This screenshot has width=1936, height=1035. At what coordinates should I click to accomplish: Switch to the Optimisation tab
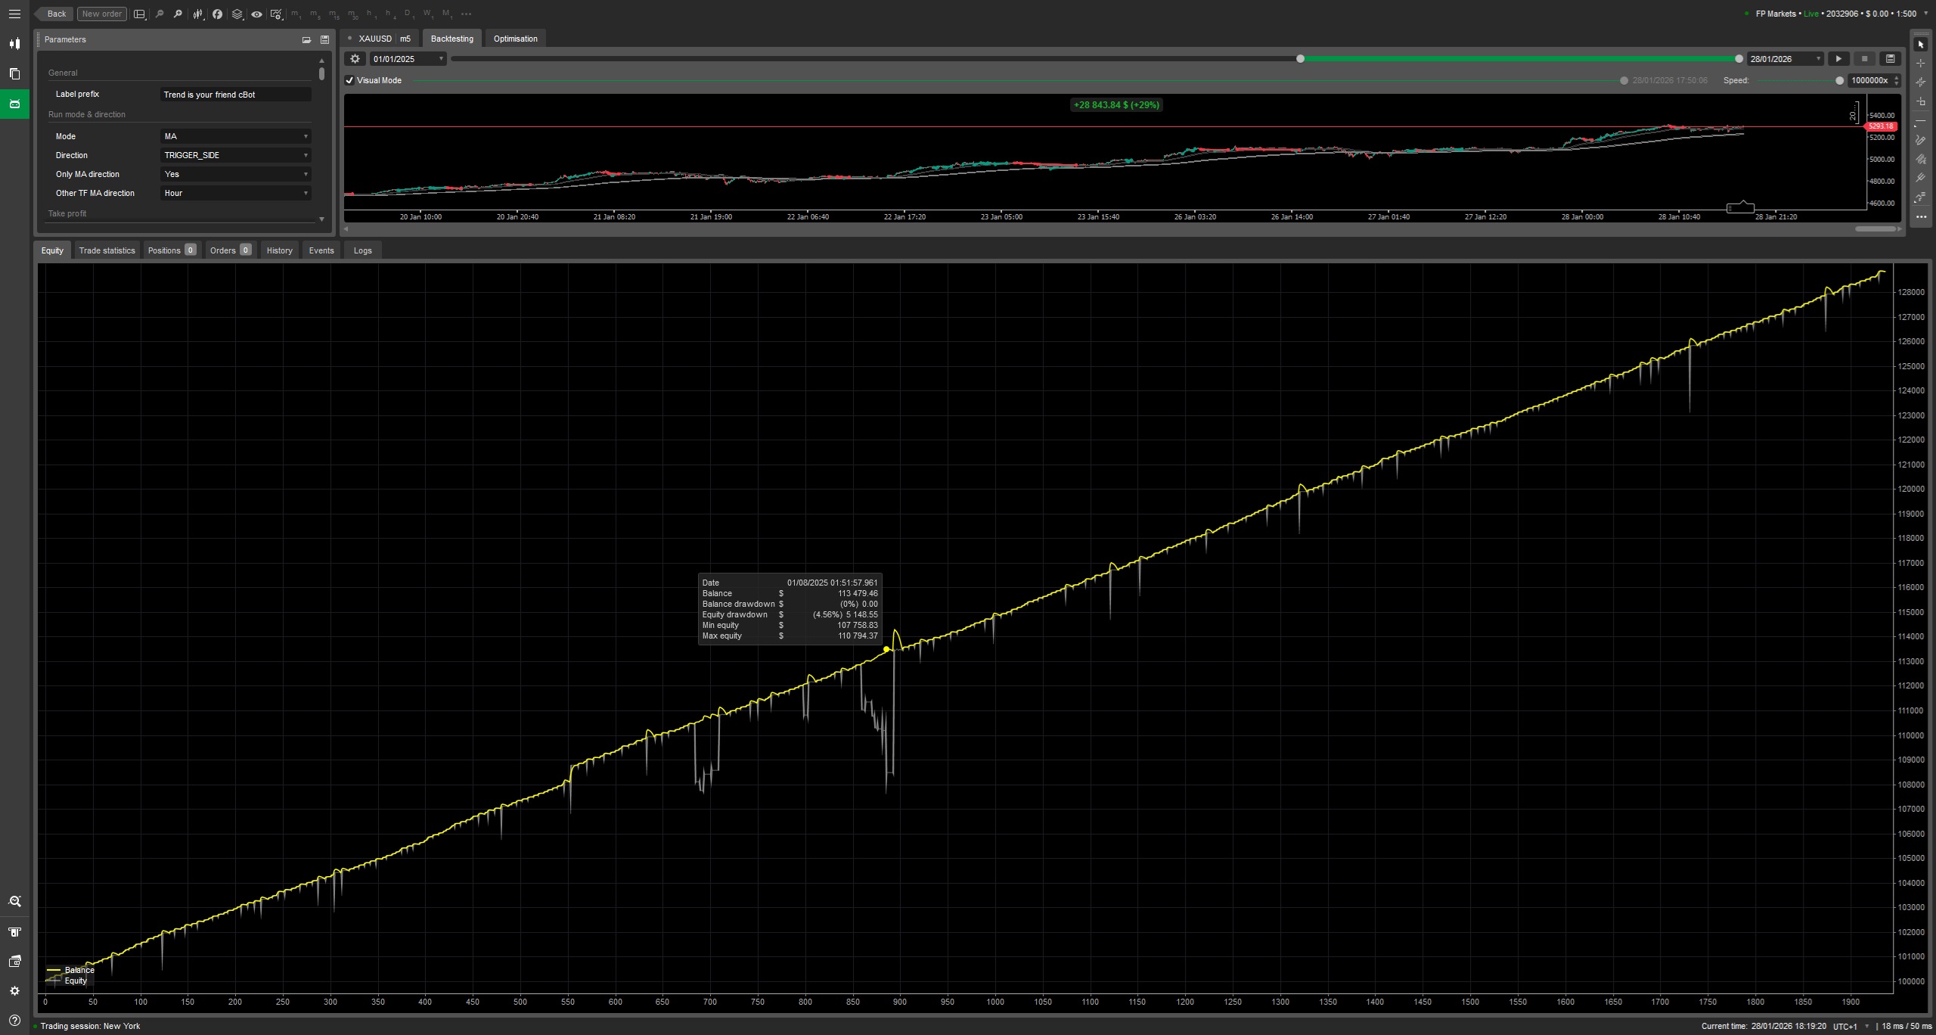[x=515, y=39]
